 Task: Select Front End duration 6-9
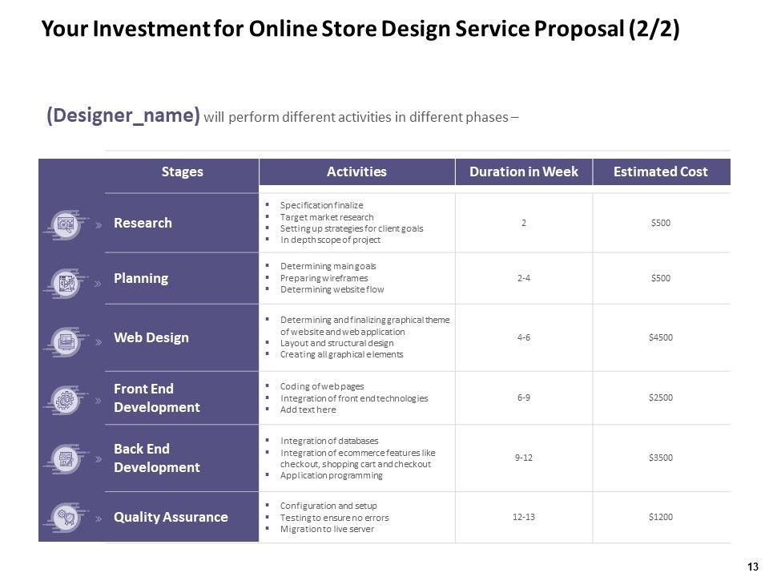tap(524, 397)
